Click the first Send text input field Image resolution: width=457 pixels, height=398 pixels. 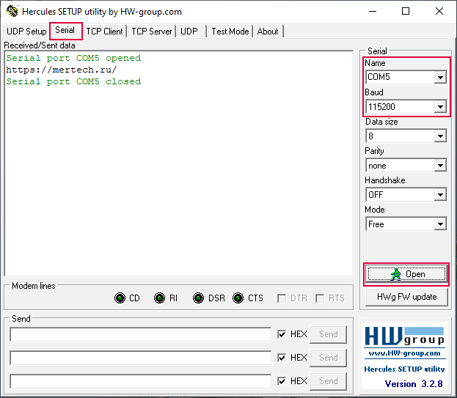coord(140,334)
